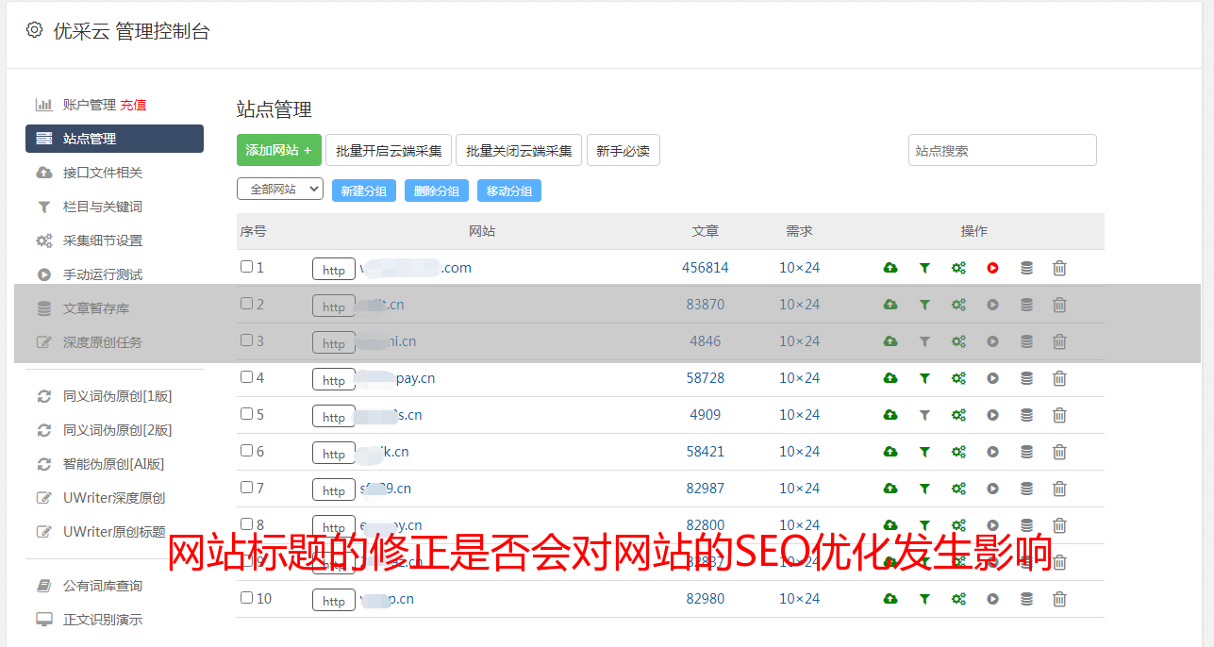This screenshot has height=647, width=1214.
Task: Open gears settings icon in row 4
Action: 958,378
